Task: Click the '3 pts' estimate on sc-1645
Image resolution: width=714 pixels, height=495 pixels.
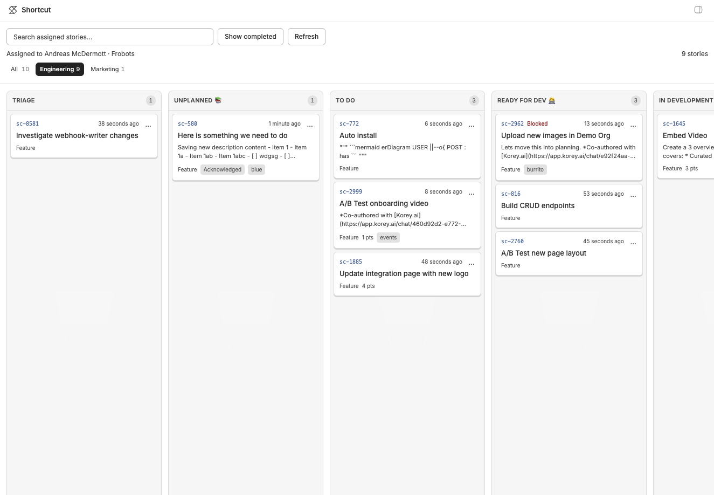Action: [691, 168]
